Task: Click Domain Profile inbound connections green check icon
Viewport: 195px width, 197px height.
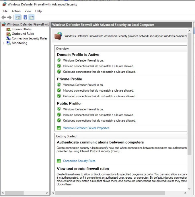Action: 59,66
